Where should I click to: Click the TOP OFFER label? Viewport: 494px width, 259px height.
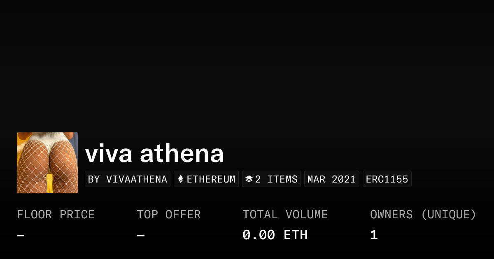[x=169, y=215]
